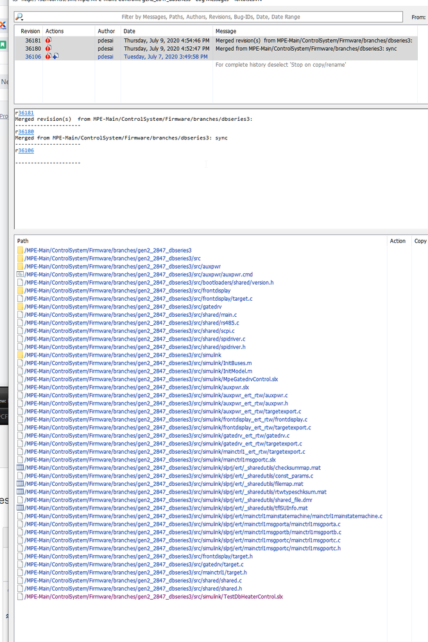Click the file icon for TestDbHeaterControl.slx

(x=20, y=596)
